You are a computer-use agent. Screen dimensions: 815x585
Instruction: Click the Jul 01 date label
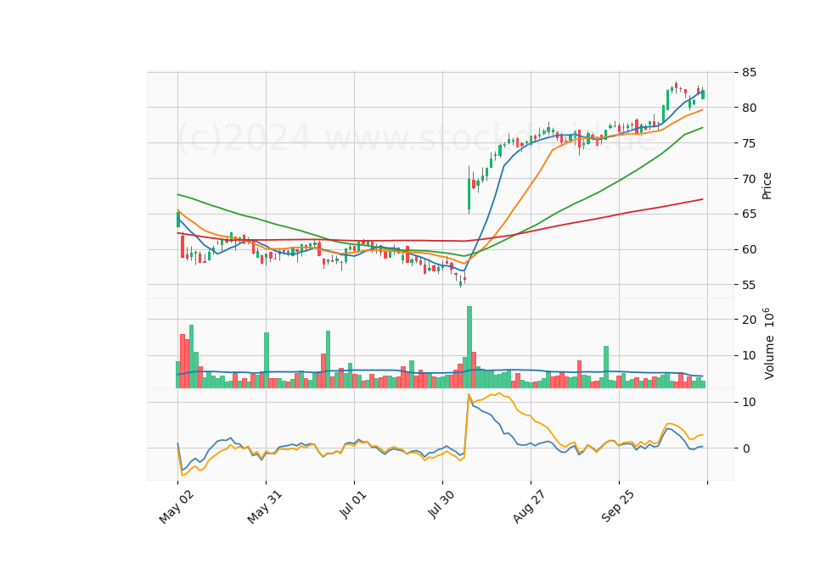353,504
